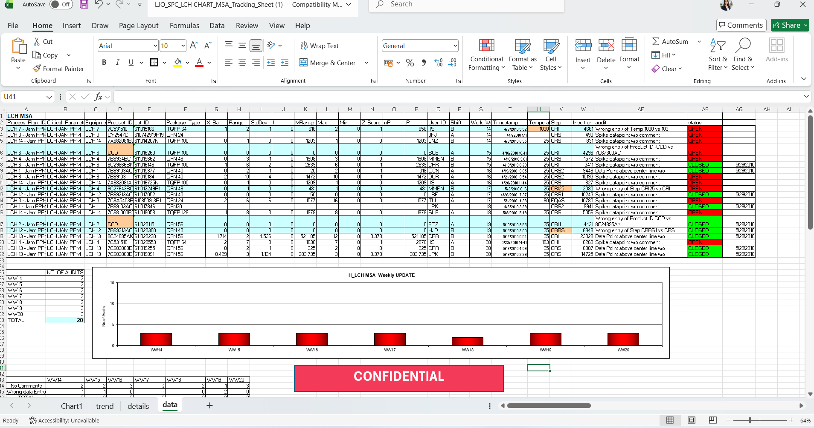814x428 pixels.
Task: Select Page Break Preview view icon
Action: point(712,420)
